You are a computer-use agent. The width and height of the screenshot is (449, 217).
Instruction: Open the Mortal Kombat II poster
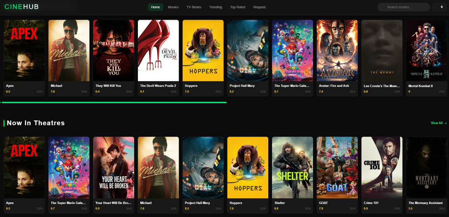coord(427,50)
